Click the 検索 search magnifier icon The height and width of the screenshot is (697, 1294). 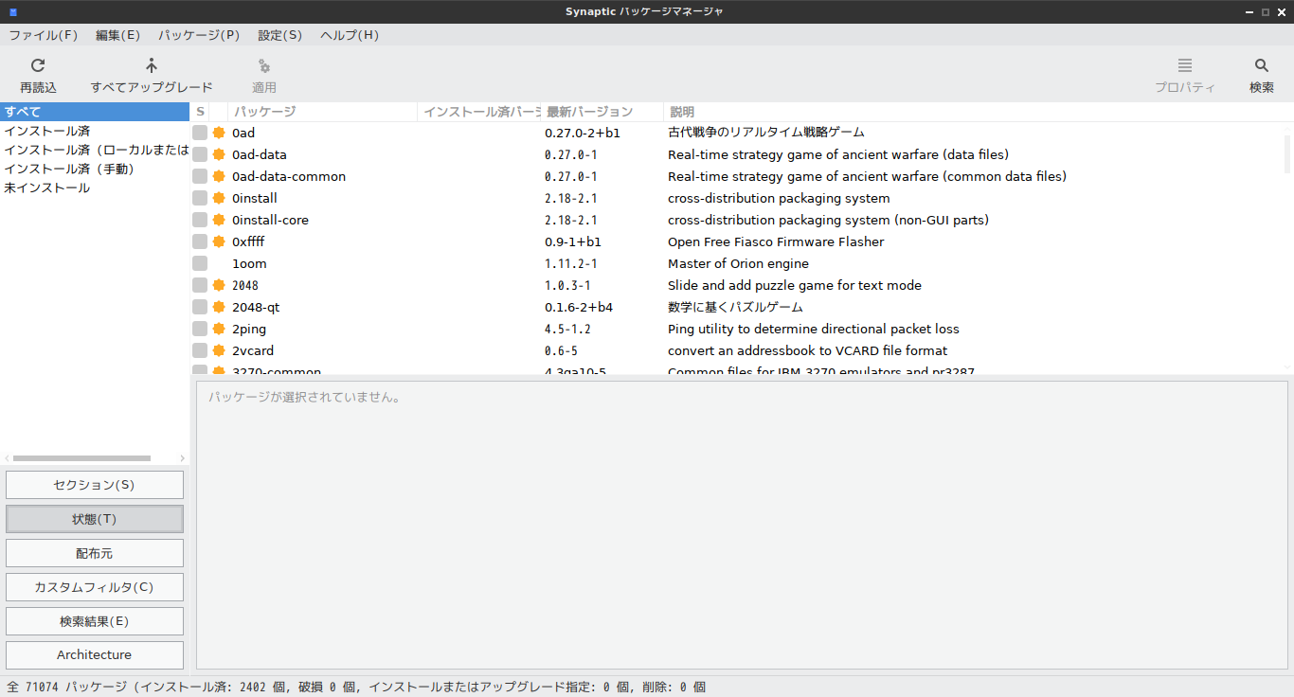[1261, 65]
